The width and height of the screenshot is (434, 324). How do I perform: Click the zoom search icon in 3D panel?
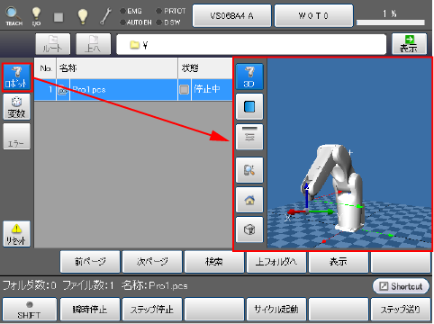click(249, 170)
